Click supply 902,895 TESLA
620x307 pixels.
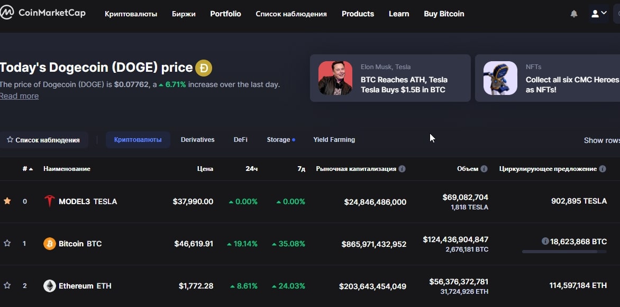click(579, 201)
